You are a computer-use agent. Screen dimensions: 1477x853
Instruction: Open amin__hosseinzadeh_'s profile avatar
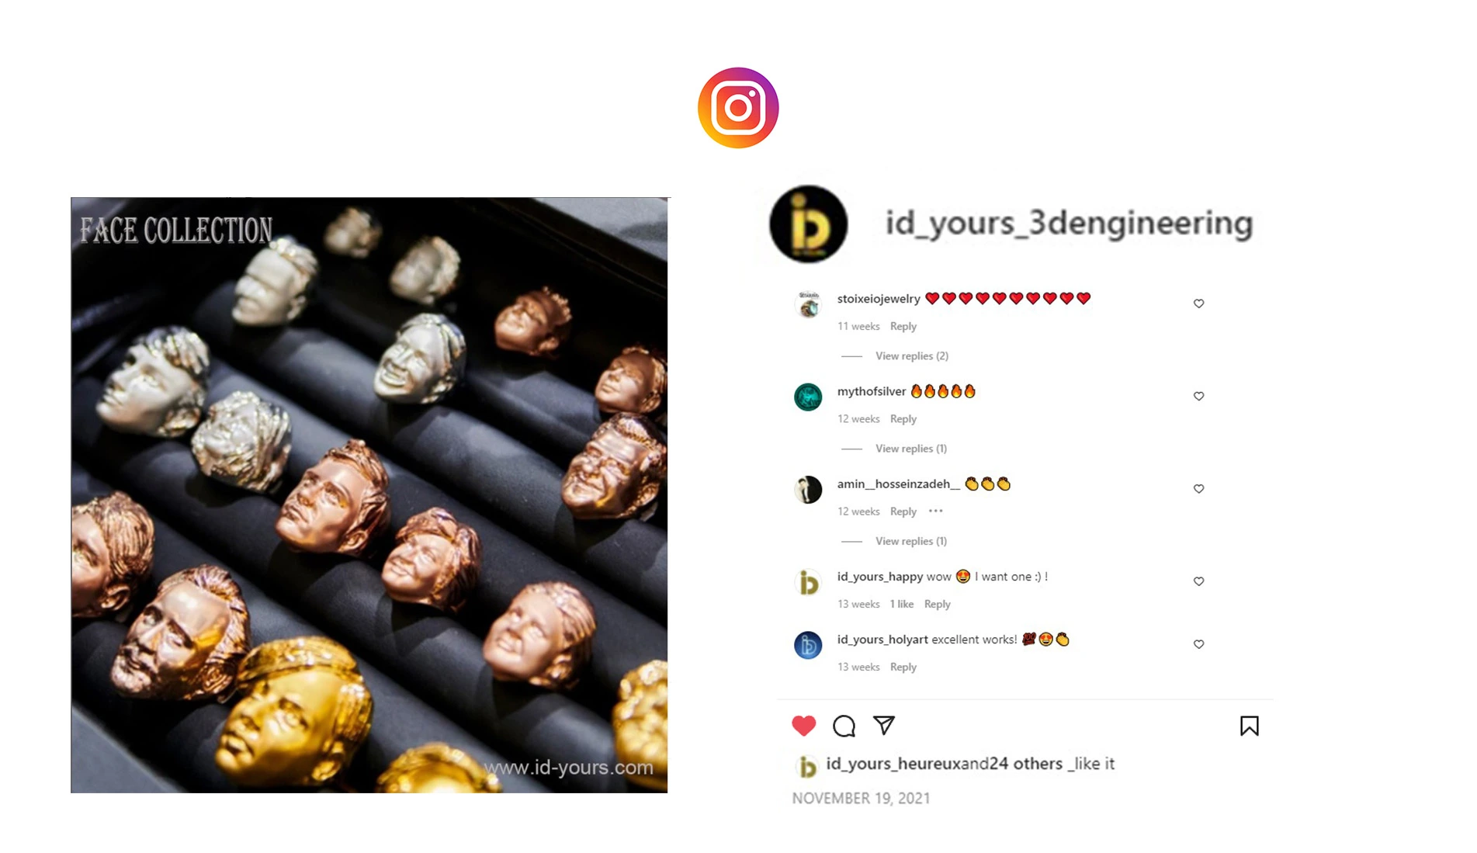[808, 490]
